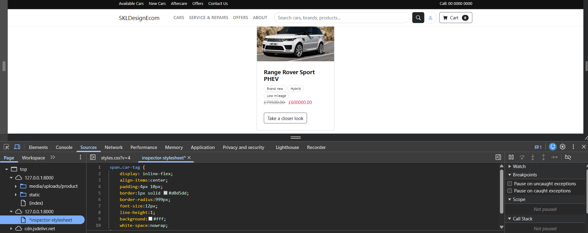Open the Recorder tab
588x233 pixels.
[316, 147]
